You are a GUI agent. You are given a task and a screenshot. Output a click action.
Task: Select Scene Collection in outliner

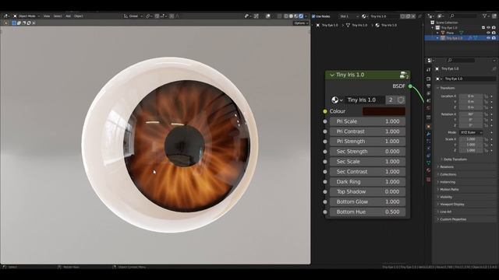pyautogui.click(x=447, y=23)
